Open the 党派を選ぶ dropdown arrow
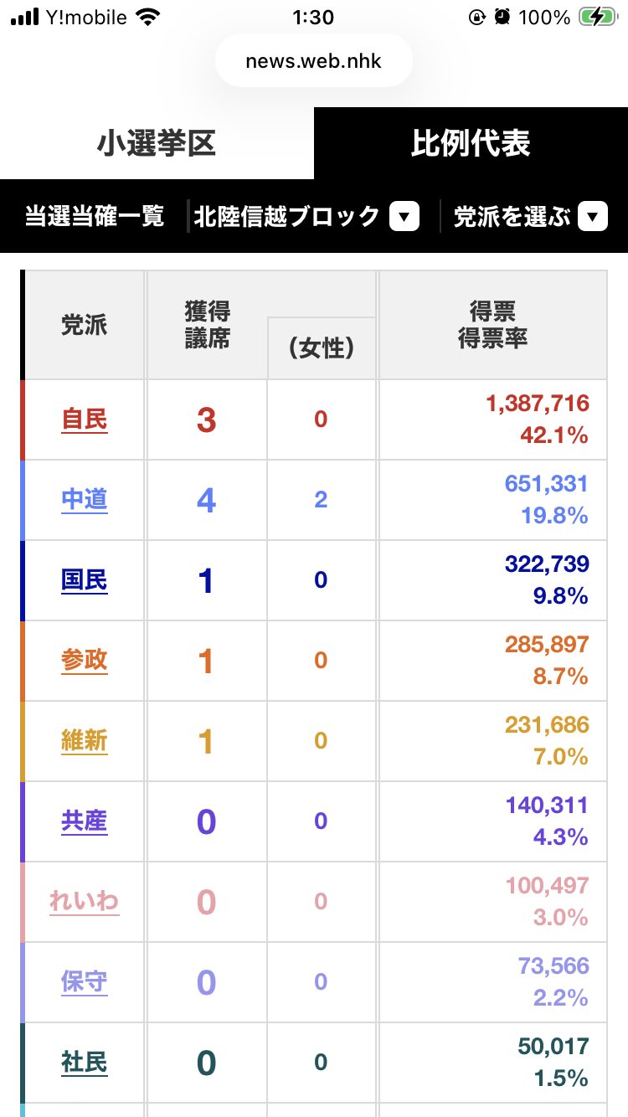This screenshot has height=1117, width=628. pos(593,218)
